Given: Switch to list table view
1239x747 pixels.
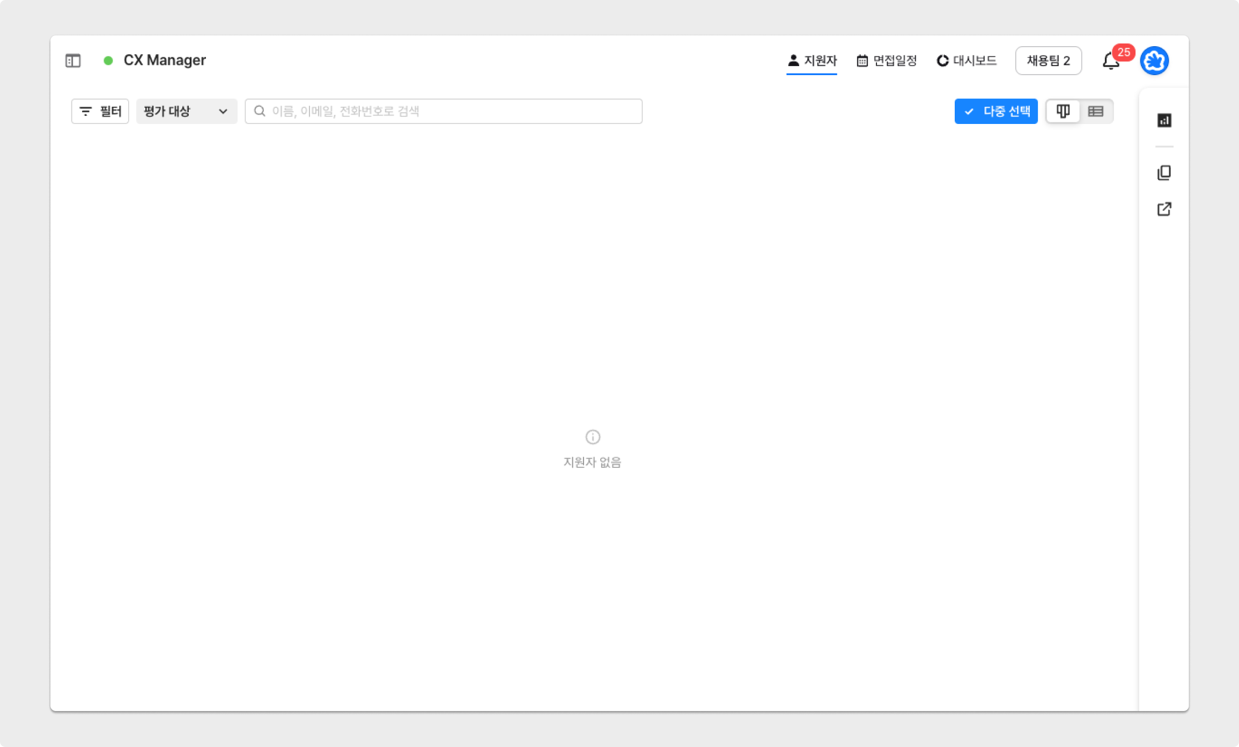Looking at the screenshot, I should 1095,111.
